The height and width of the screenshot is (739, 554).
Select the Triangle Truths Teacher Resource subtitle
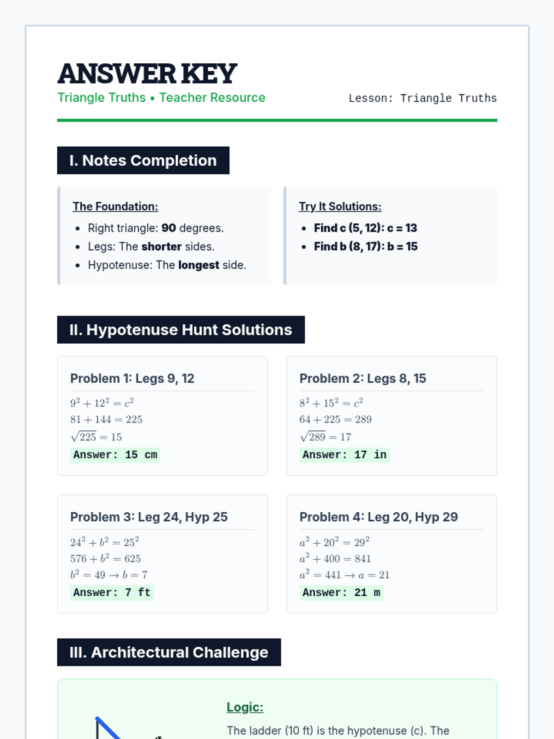click(x=161, y=97)
